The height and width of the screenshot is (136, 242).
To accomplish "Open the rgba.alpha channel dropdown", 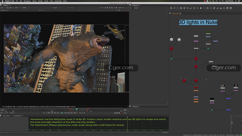I will (x=10, y=8).
